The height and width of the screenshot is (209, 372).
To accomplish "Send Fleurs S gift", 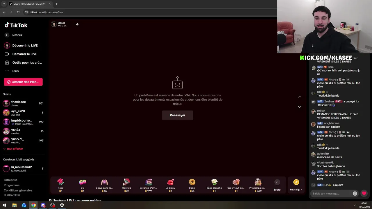I will point(126,185).
